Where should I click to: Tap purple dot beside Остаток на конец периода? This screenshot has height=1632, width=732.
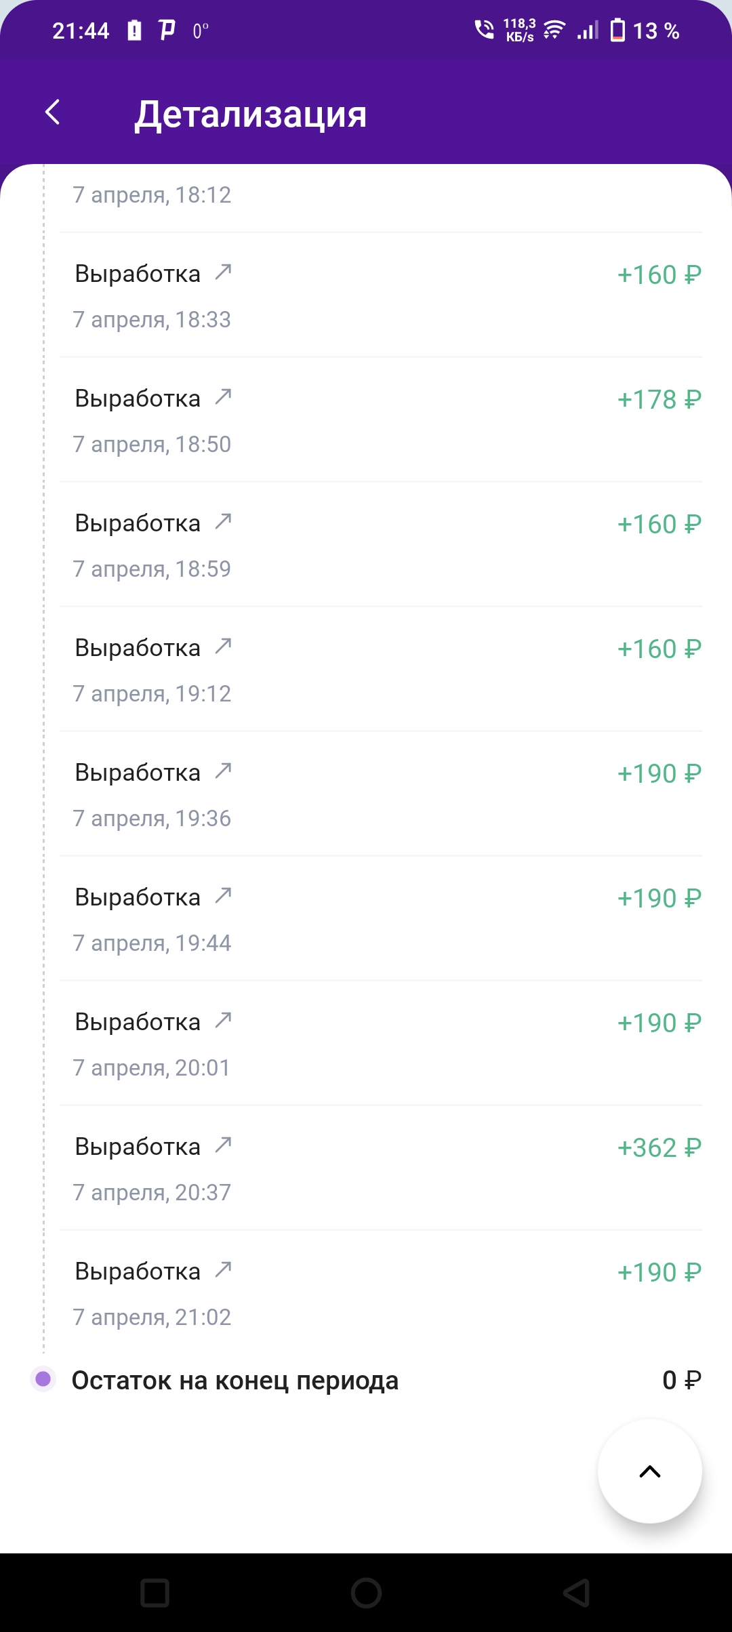43,1379
